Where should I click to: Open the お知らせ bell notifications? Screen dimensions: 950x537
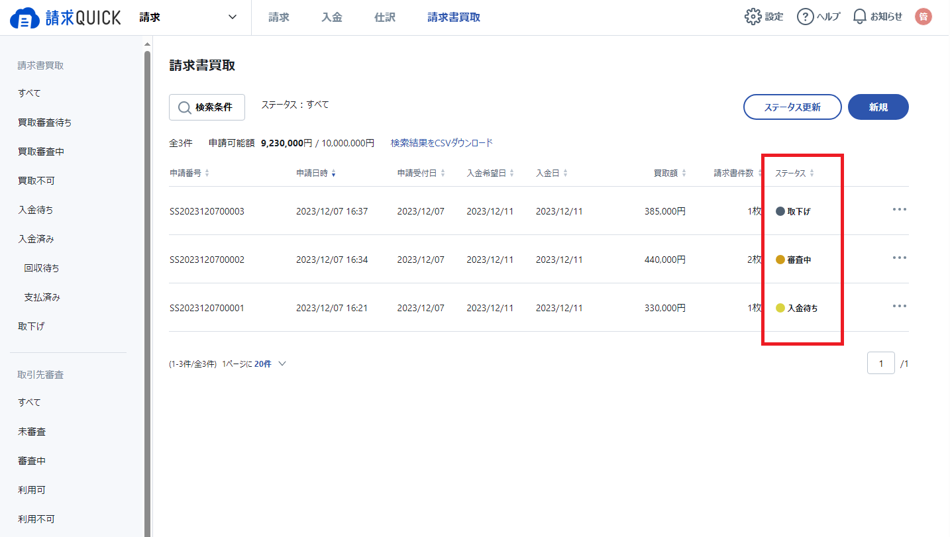click(x=859, y=17)
